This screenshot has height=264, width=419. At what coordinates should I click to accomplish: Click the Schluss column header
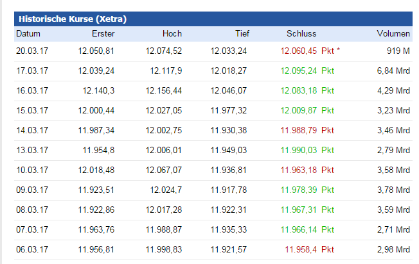[301, 33]
